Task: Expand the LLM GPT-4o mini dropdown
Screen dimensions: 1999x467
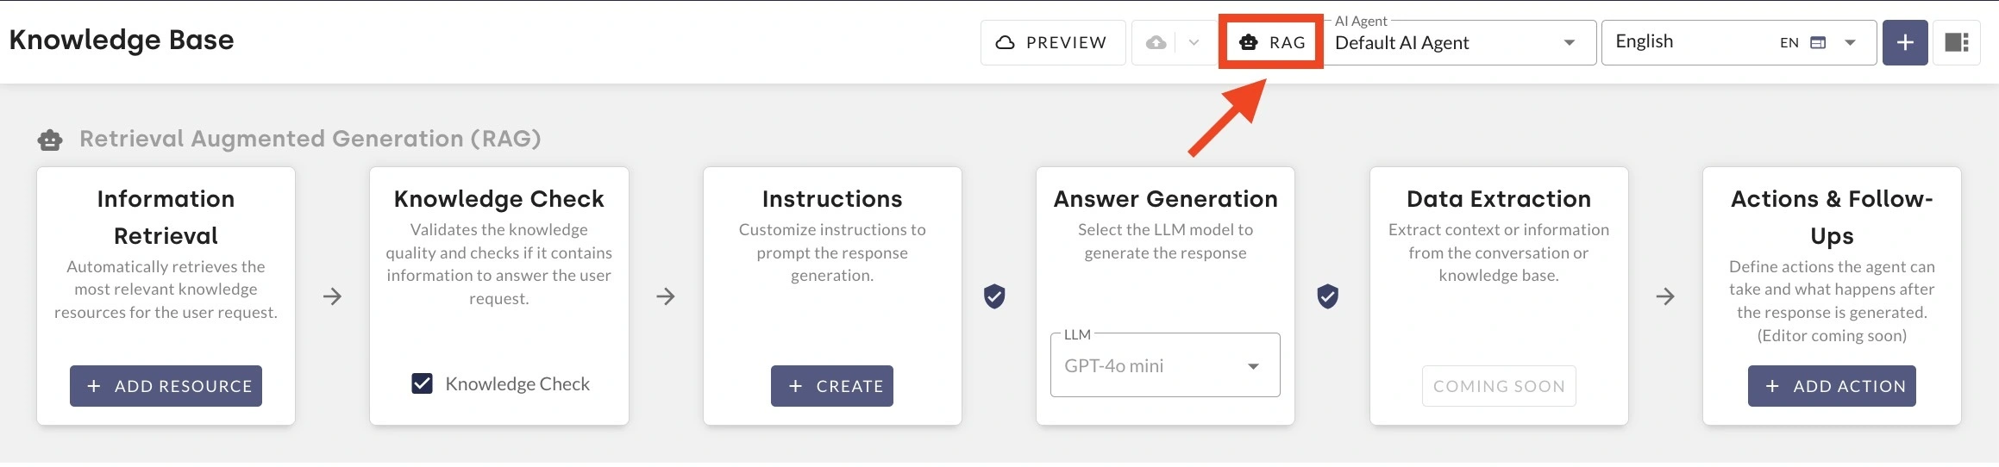Action: 1165,365
